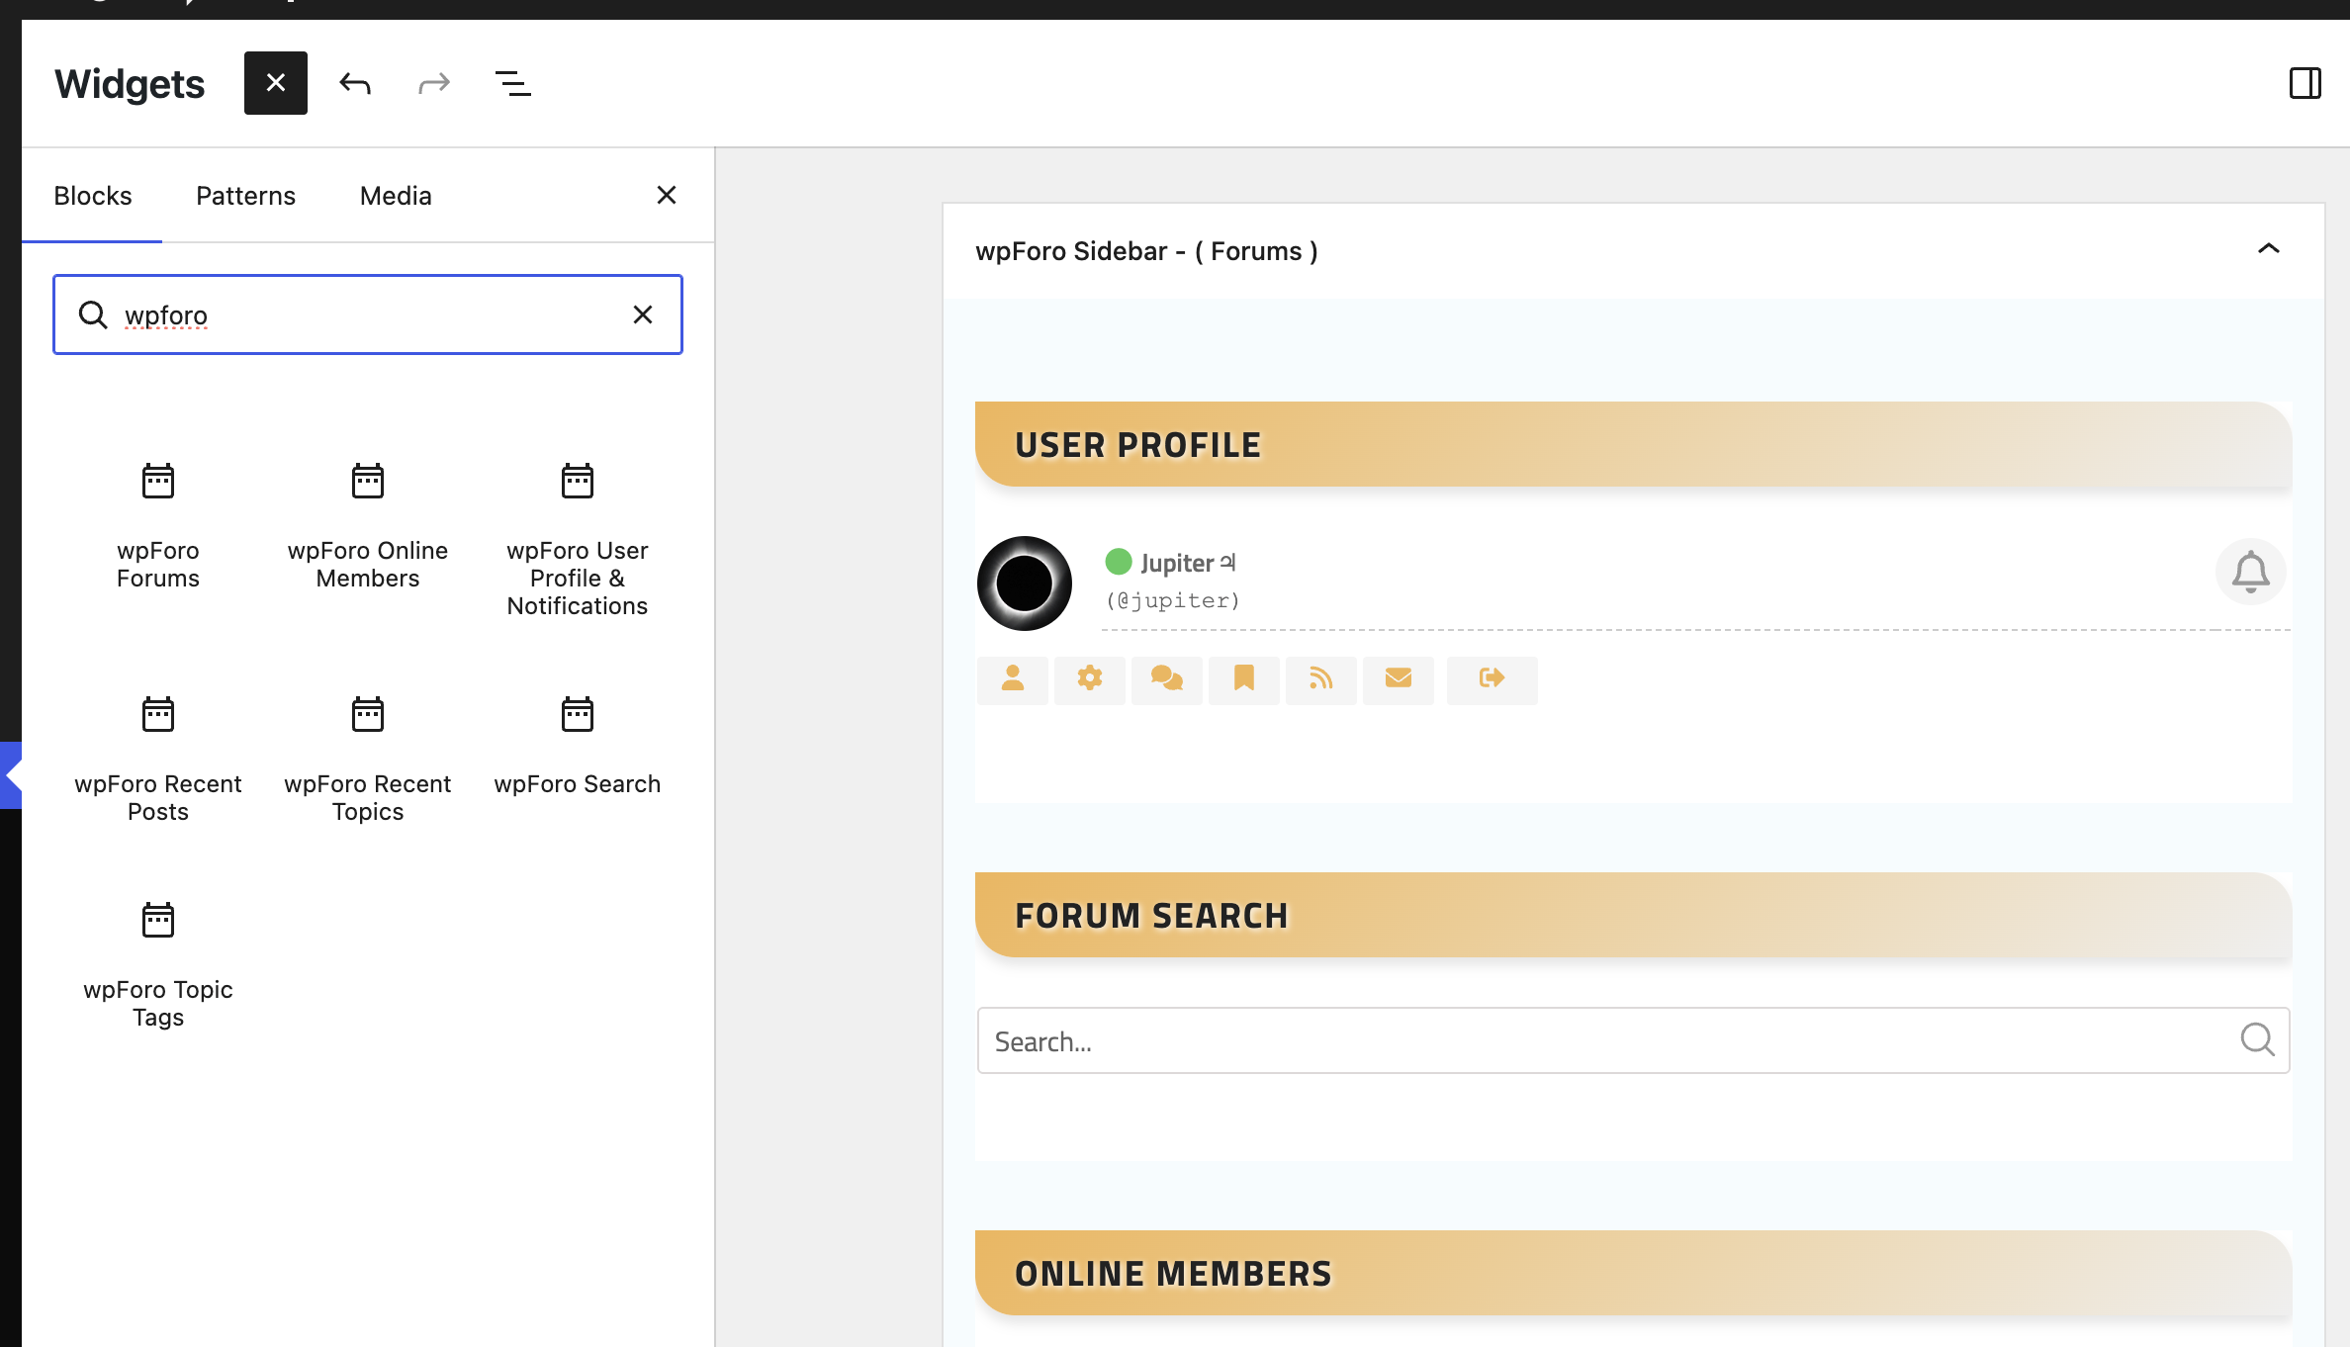Click the notifications bell icon
2350x1347 pixels.
[2250, 572]
